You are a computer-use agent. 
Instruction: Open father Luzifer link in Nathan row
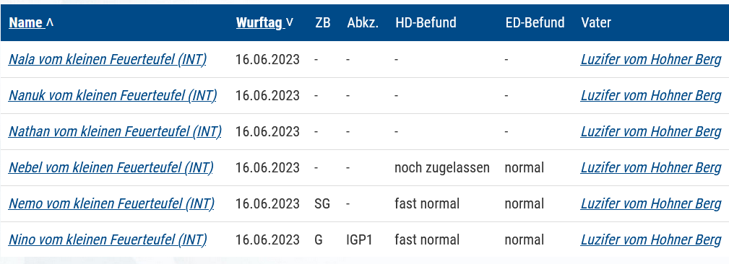click(x=651, y=132)
